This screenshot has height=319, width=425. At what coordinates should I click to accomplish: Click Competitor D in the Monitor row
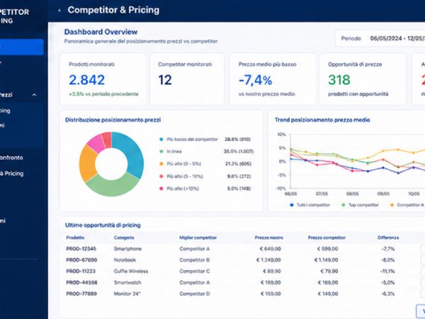coord(194,293)
